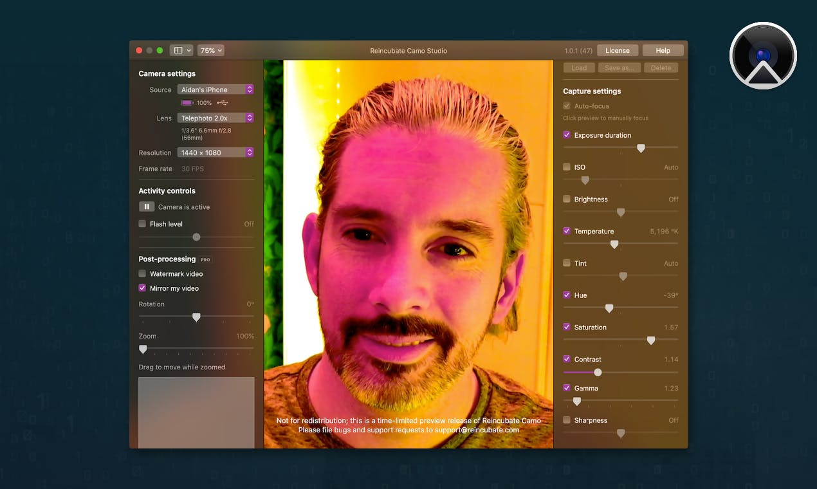The height and width of the screenshot is (489, 817).
Task: Open the Help button
Action: (x=663, y=50)
